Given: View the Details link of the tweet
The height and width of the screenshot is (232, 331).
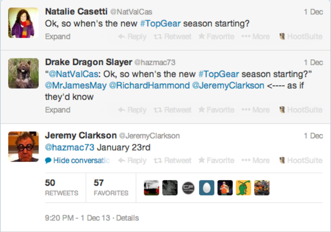Looking at the screenshot, I should coord(127,218).
